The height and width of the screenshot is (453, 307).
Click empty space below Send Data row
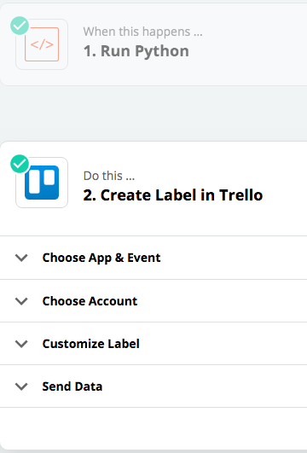153,428
